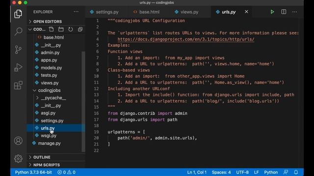Click Spaces: 4 indentation setting

pyautogui.click(x=221, y=172)
